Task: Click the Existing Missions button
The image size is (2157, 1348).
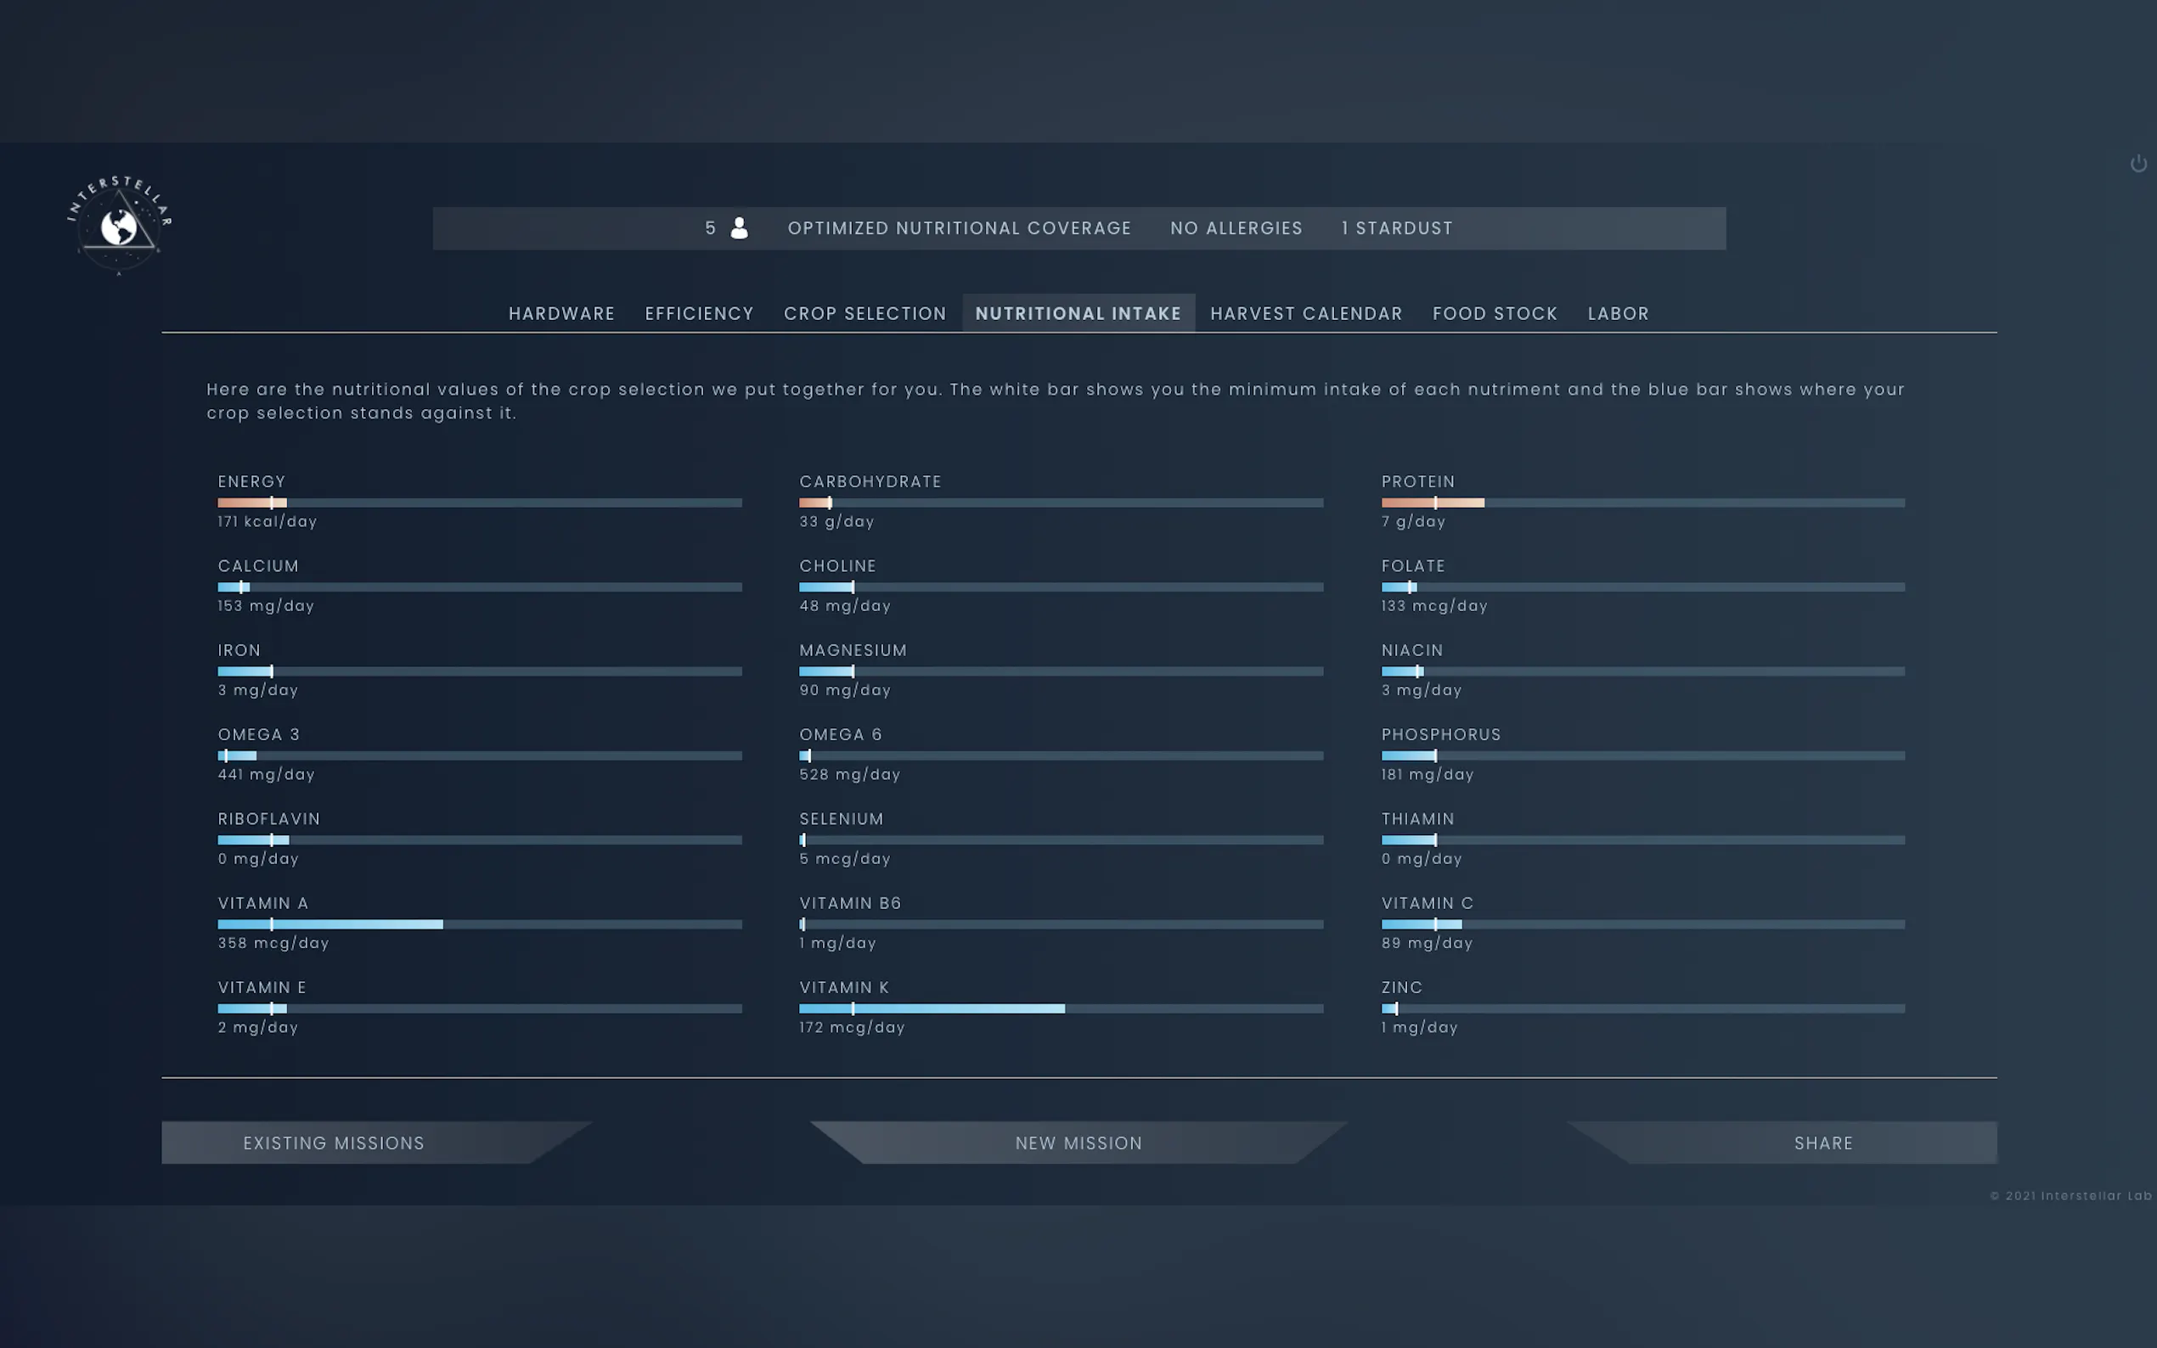Action: pyautogui.click(x=335, y=1143)
